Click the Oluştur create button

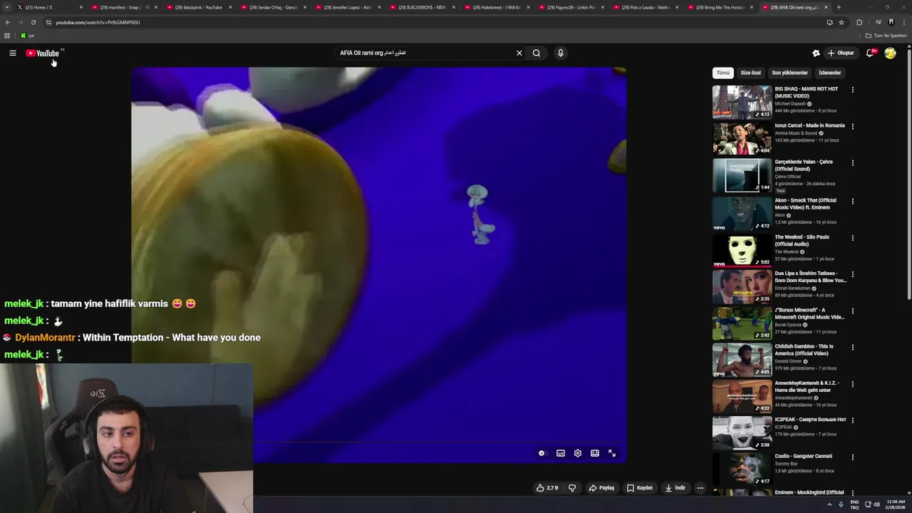pos(841,53)
